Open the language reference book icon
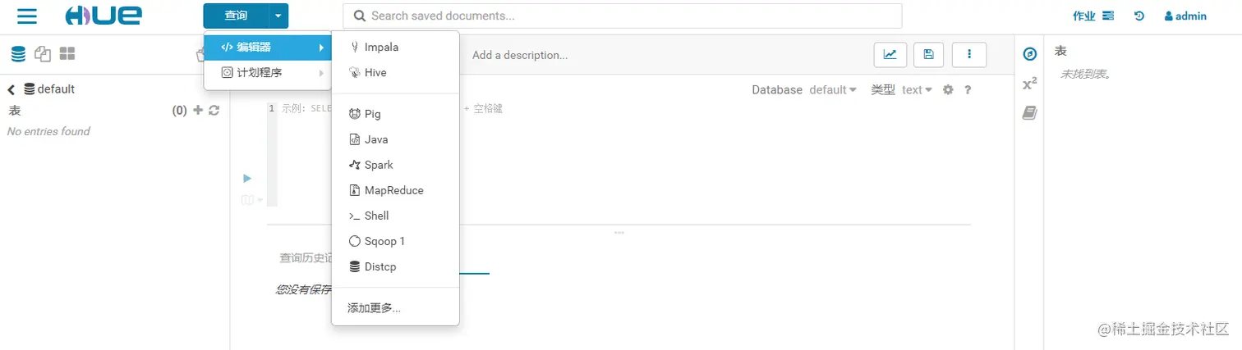This screenshot has width=1242, height=350. (1030, 113)
